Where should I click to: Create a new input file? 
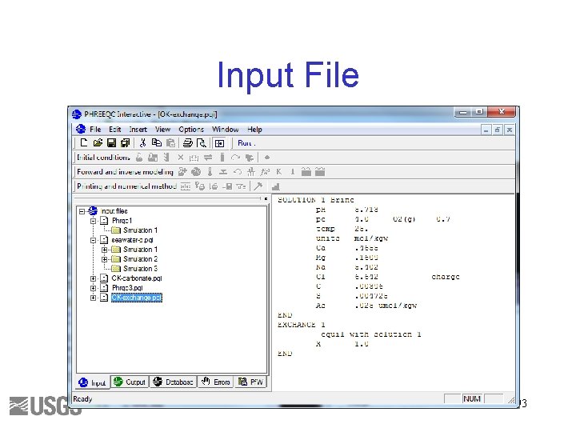(x=84, y=143)
